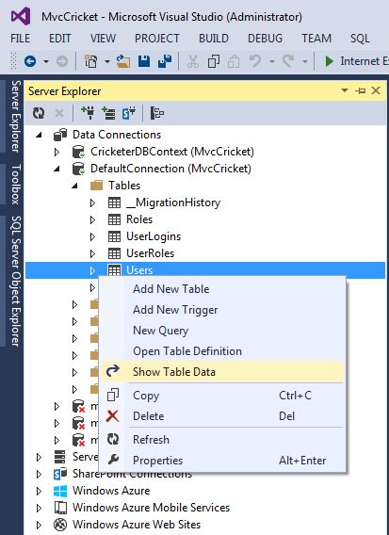389x535 pixels.
Task: Click Users table grid icon
Action: pyautogui.click(x=114, y=270)
